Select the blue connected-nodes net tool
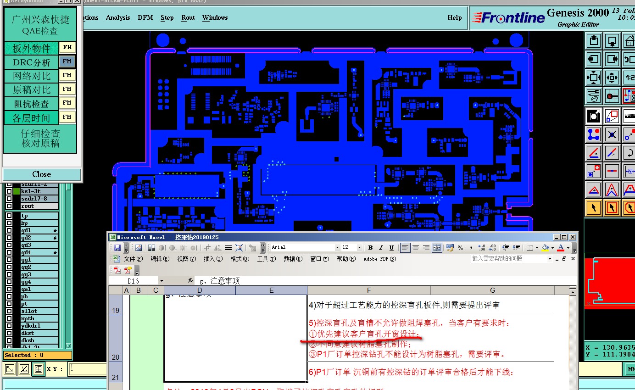 [594, 134]
